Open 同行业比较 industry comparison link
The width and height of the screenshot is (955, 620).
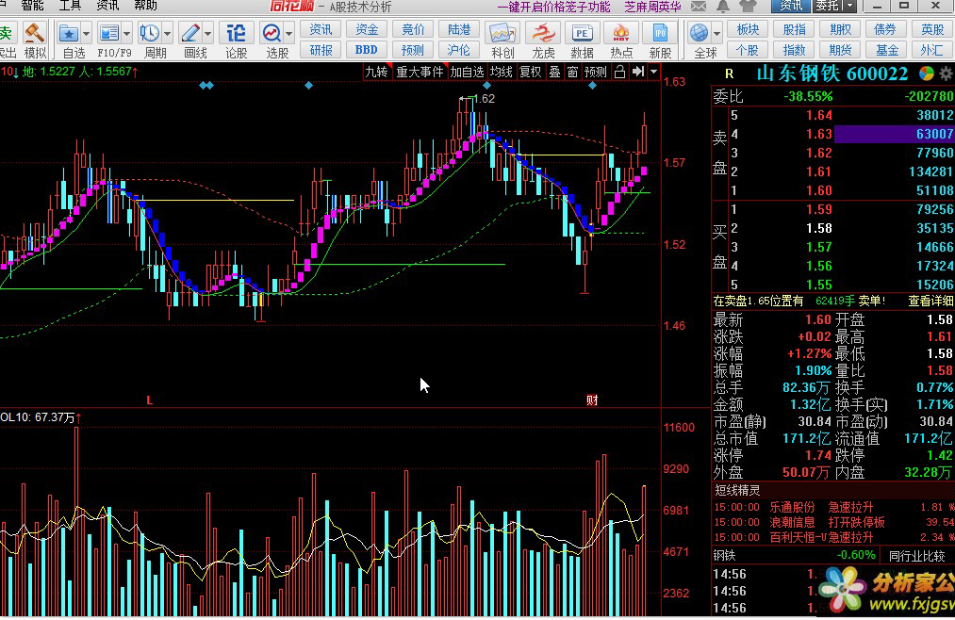point(916,556)
